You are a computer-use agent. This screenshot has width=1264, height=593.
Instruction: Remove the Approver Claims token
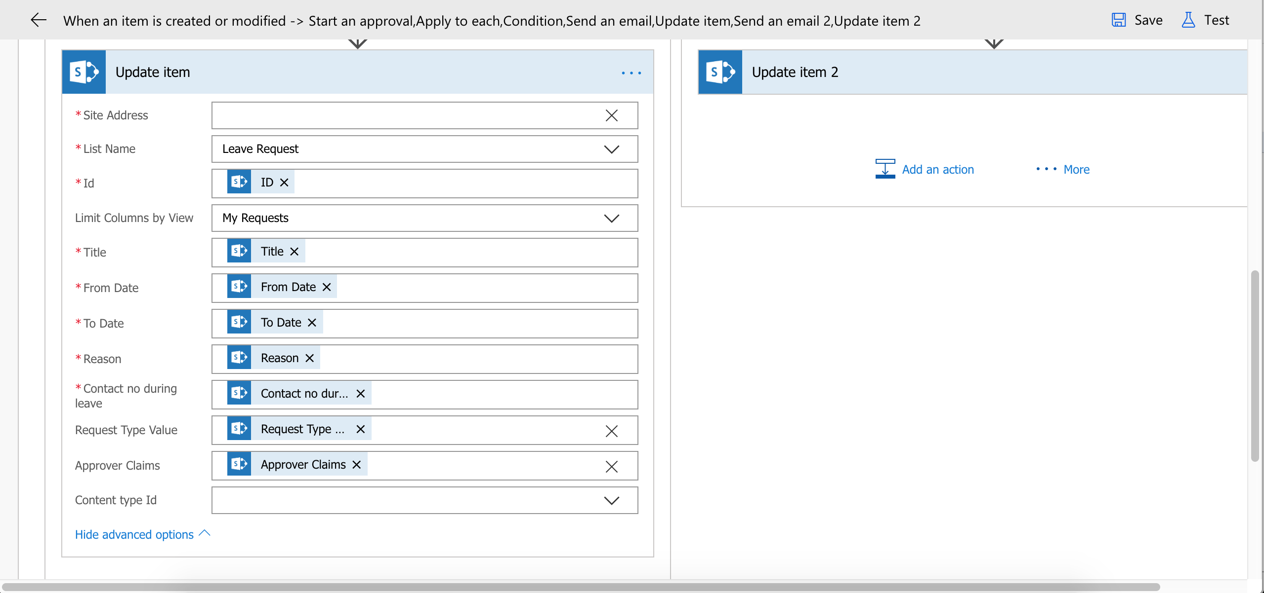(x=357, y=464)
